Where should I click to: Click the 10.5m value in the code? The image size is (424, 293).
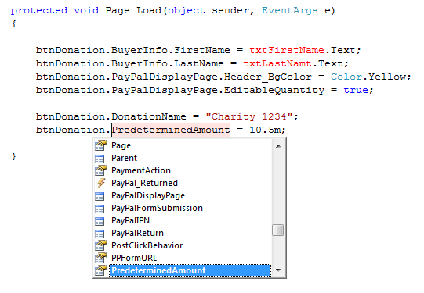coord(265,130)
